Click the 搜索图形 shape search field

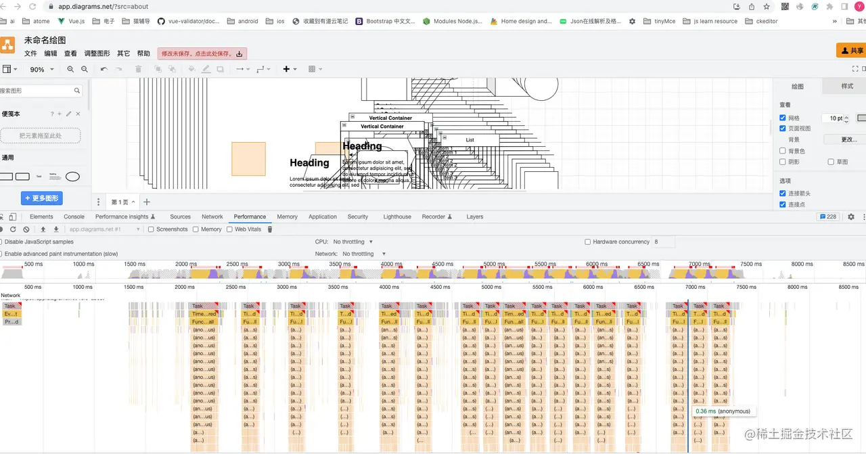point(37,91)
